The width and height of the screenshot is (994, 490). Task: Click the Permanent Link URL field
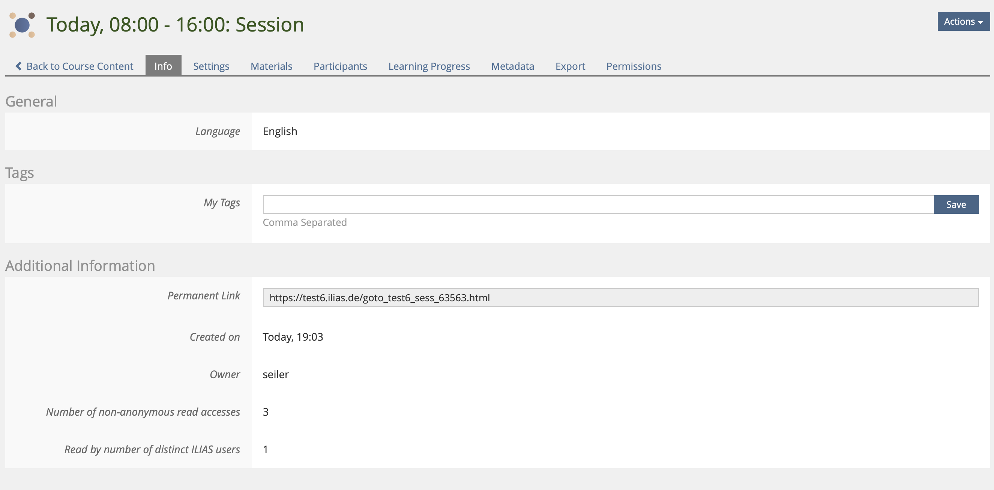(620, 298)
